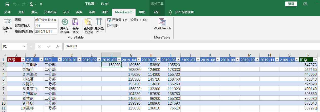Click the cell with name 王朝阳
Viewport: 320px width, 112px height.
pos(34,65)
